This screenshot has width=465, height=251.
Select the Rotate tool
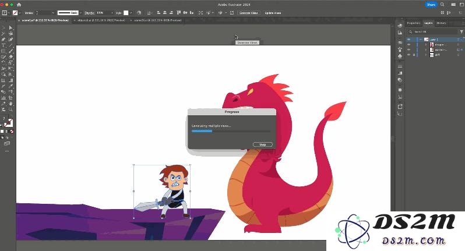[3, 63]
